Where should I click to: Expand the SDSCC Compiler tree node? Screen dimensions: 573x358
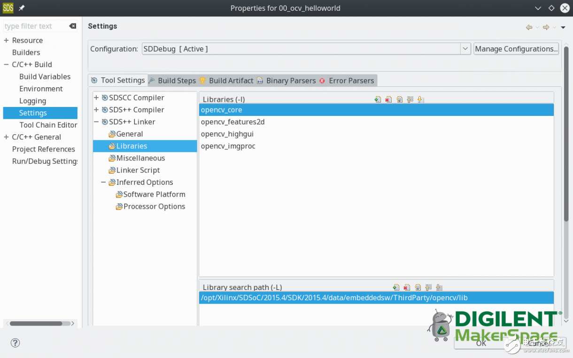pyautogui.click(x=96, y=98)
